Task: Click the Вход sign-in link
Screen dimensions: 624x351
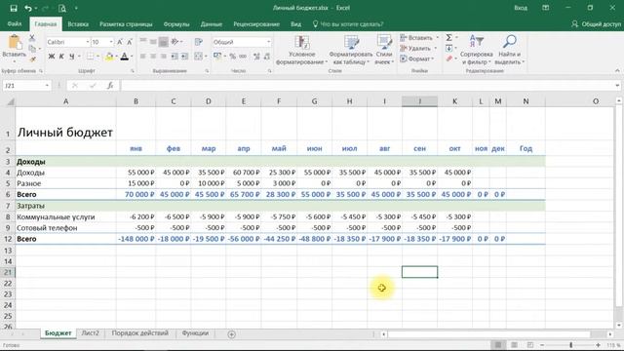Action: (521, 8)
